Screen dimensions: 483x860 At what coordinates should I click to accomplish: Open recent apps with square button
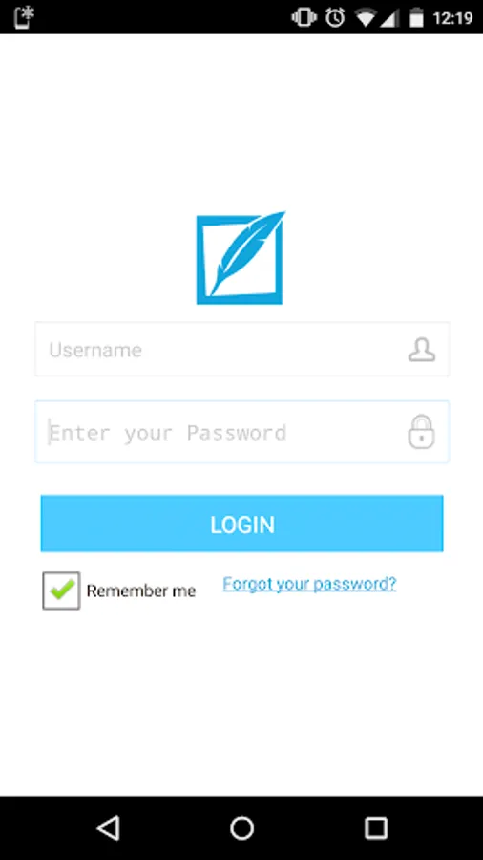[376, 828]
